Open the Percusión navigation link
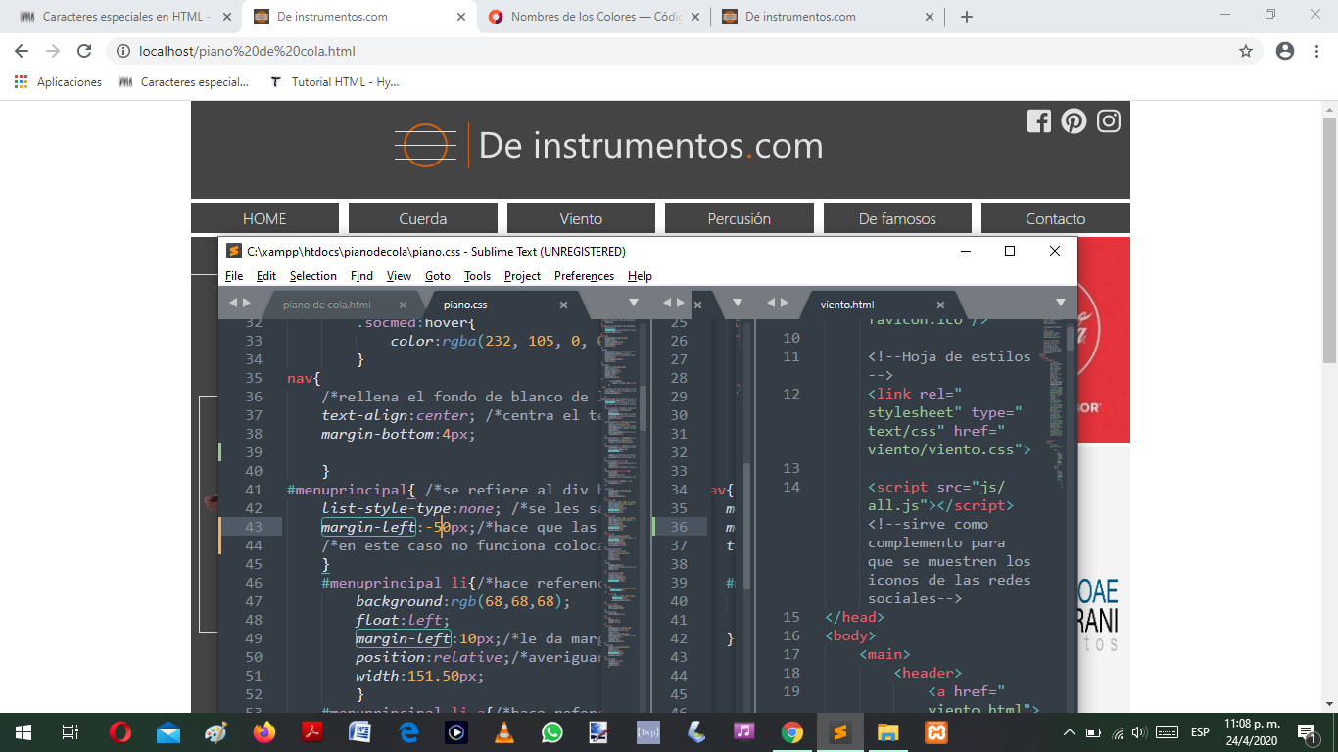 (740, 218)
